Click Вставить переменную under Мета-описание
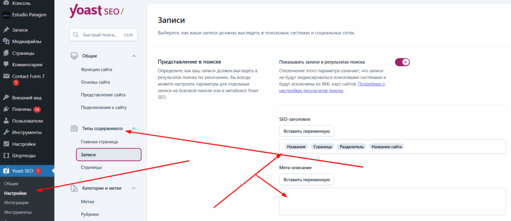 306,179
